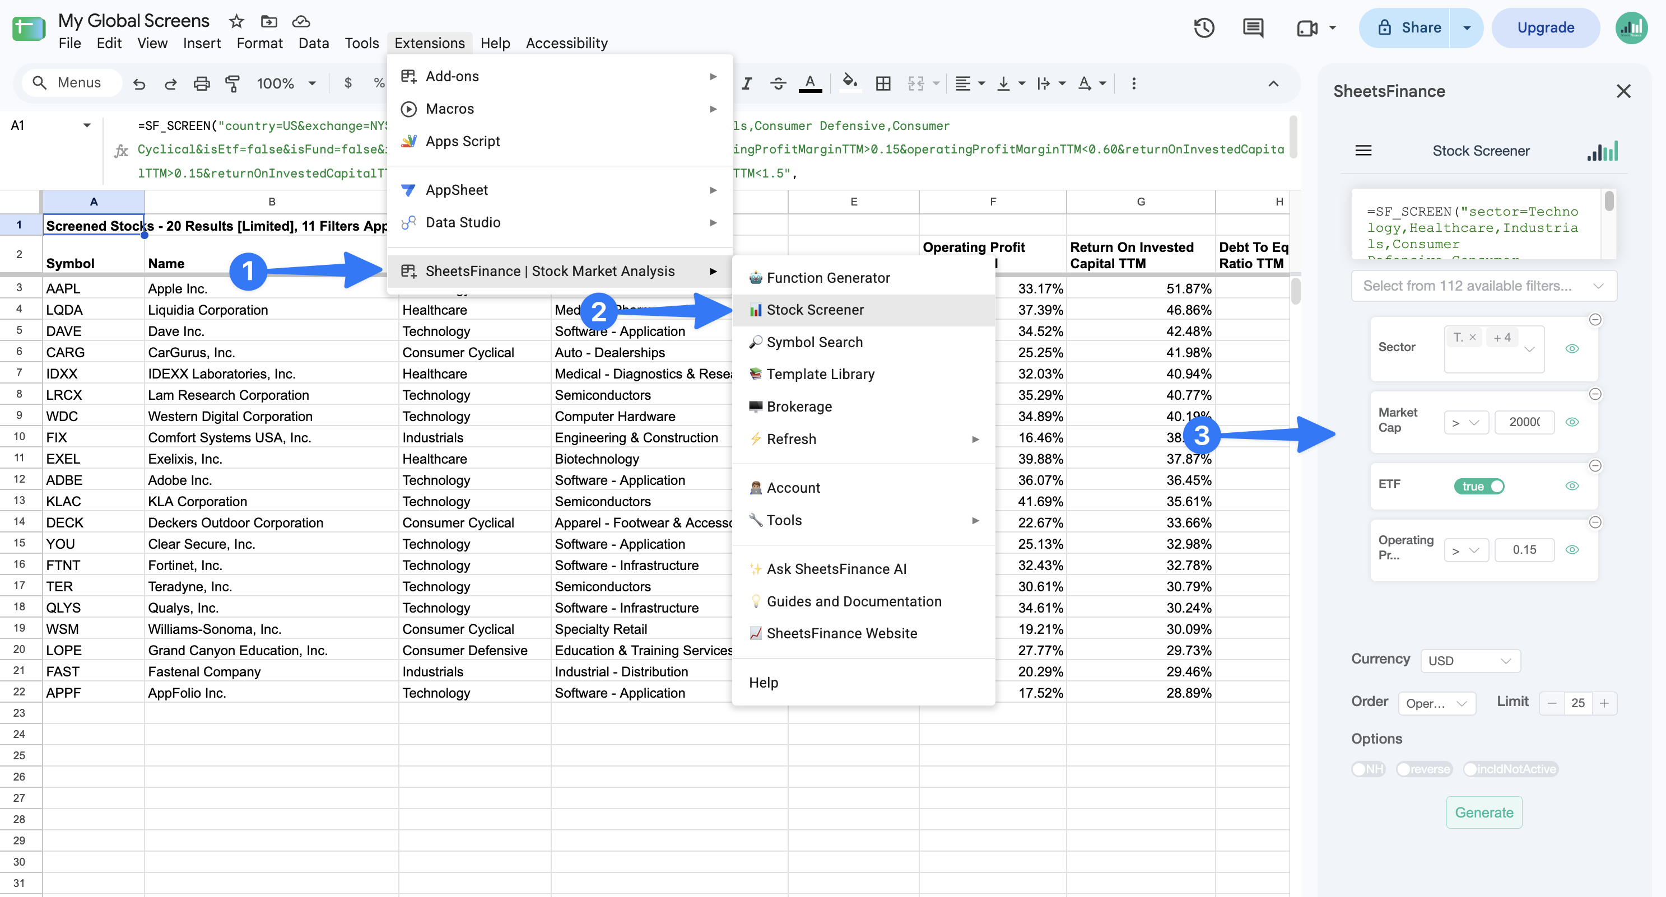Open Guides and Documentation link
Image resolution: width=1666 pixels, height=897 pixels.
[x=863, y=602]
